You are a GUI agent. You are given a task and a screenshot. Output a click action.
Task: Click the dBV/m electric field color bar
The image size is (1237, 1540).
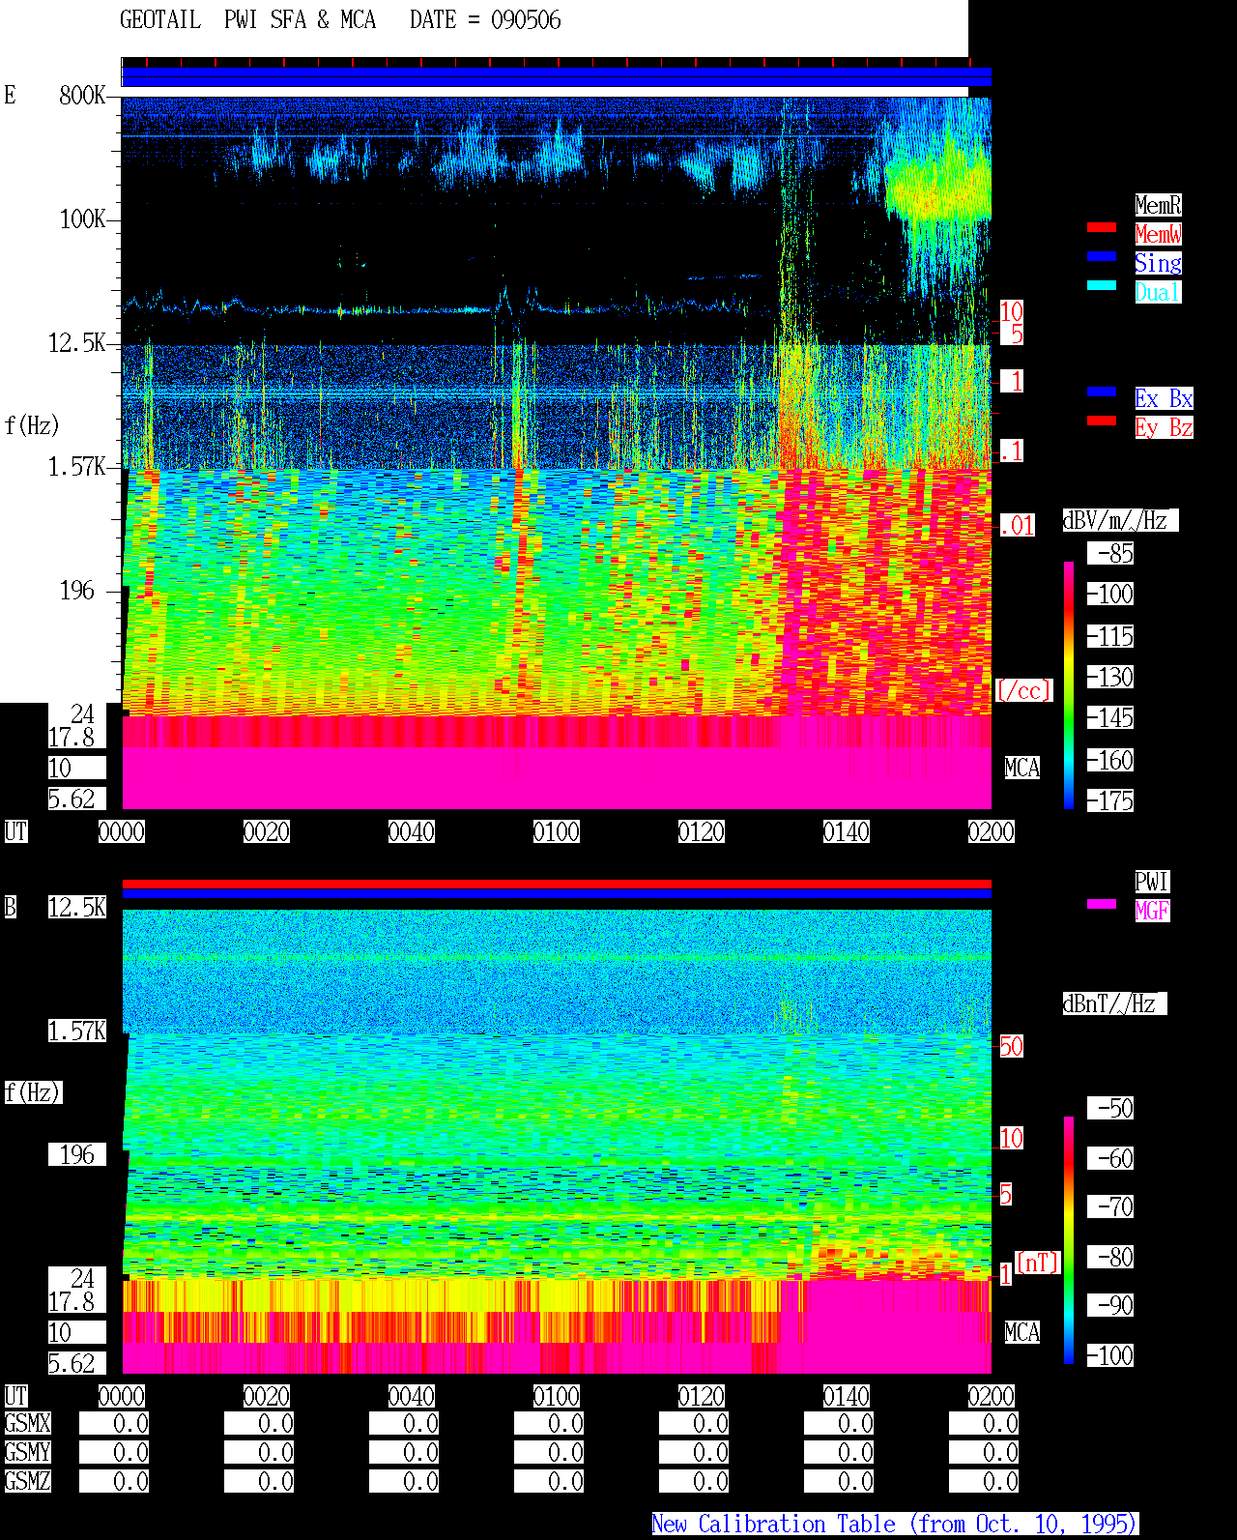click(1069, 684)
